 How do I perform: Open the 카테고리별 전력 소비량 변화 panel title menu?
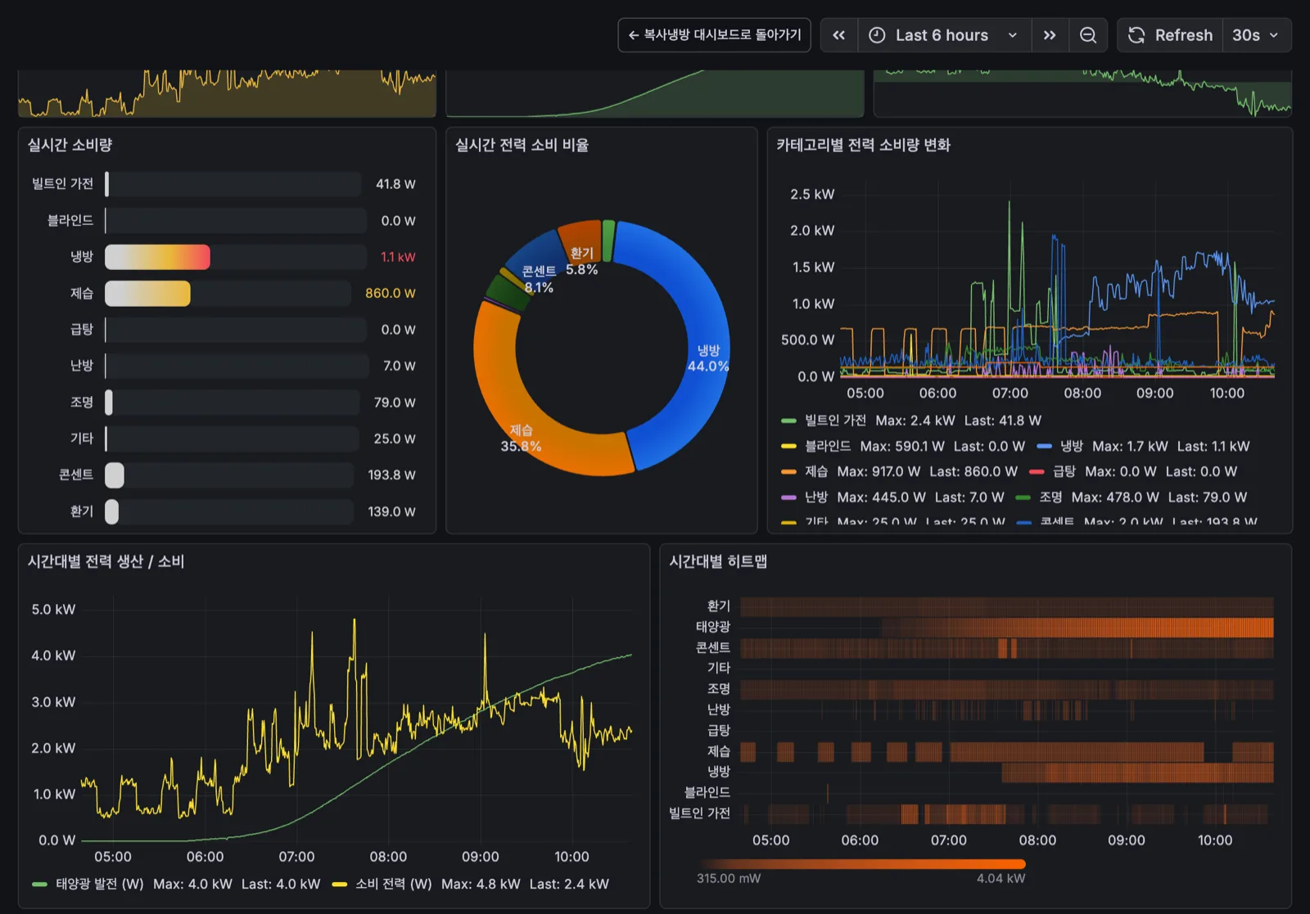[863, 145]
